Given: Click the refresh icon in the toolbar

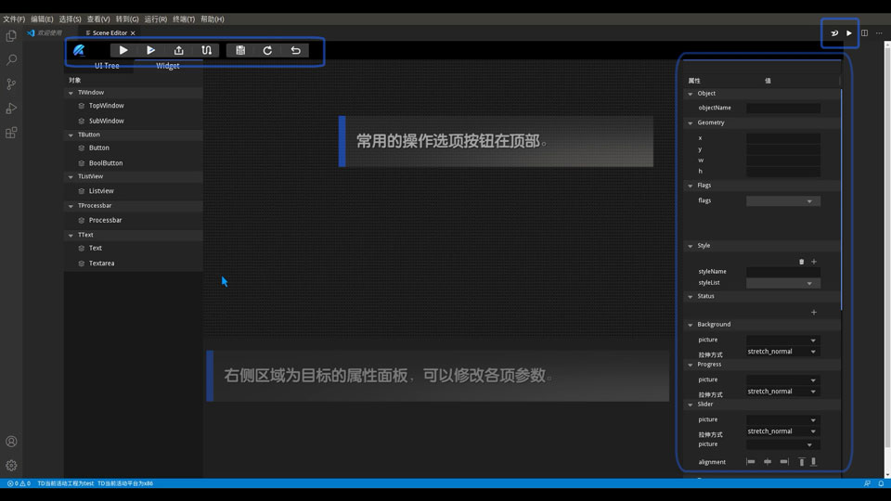Looking at the screenshot, I should (267, 50).
